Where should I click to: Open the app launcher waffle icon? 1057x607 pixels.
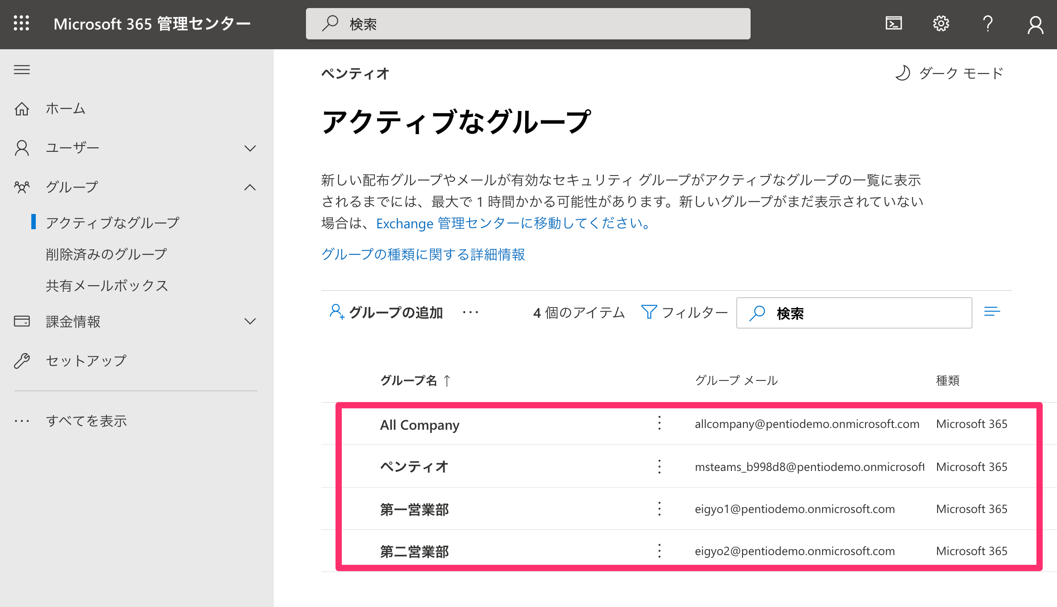tap(21, 23)
